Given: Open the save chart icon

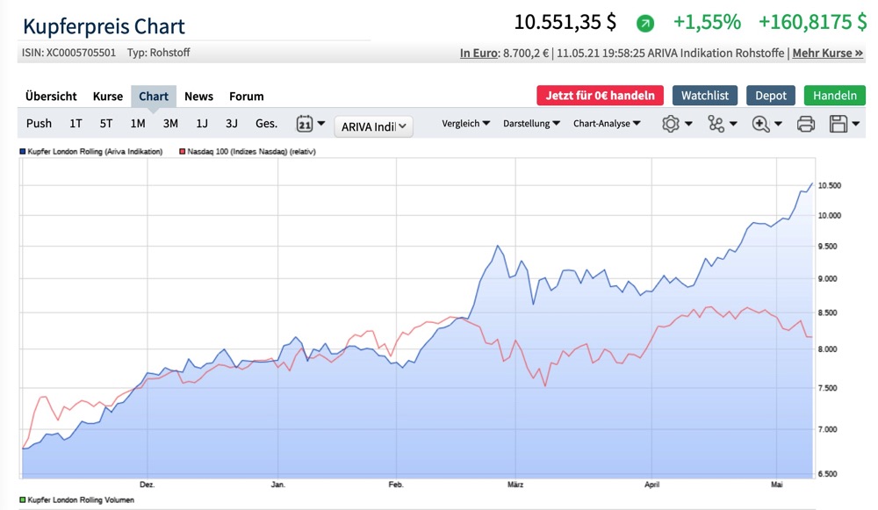Looking at the screenshot, I should click(x=837, y=124).
